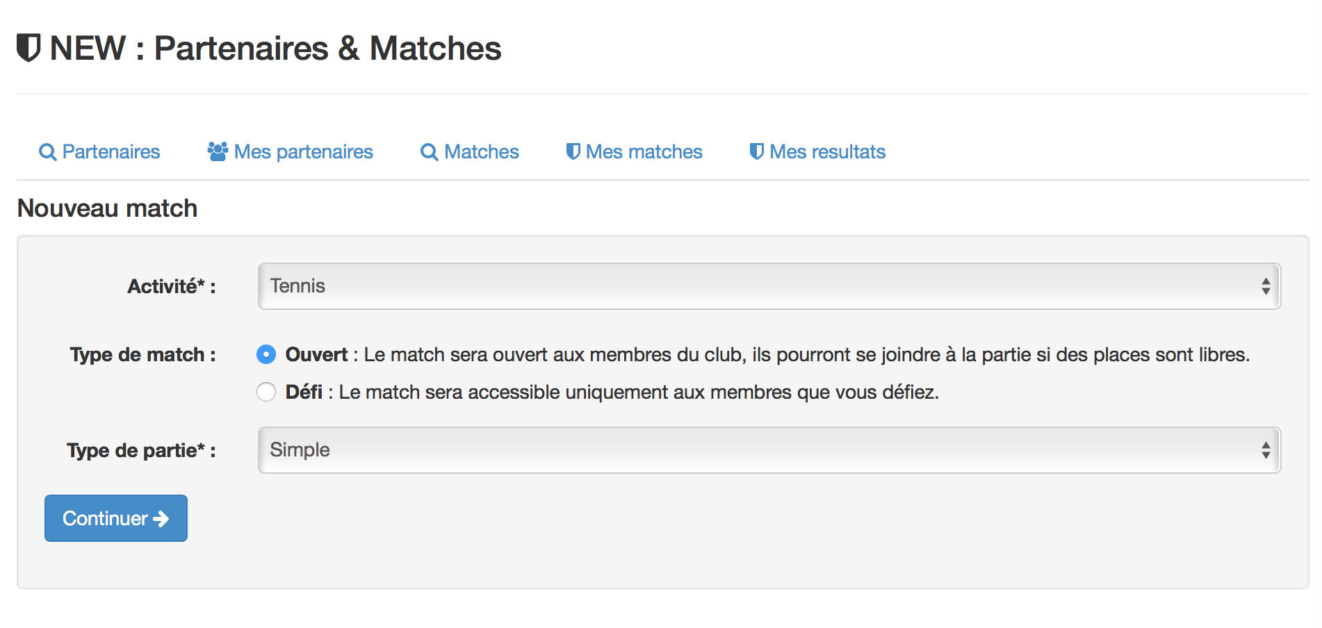
Task: Click the arrow icon on the Continuer button
Action: pos(161,519)
